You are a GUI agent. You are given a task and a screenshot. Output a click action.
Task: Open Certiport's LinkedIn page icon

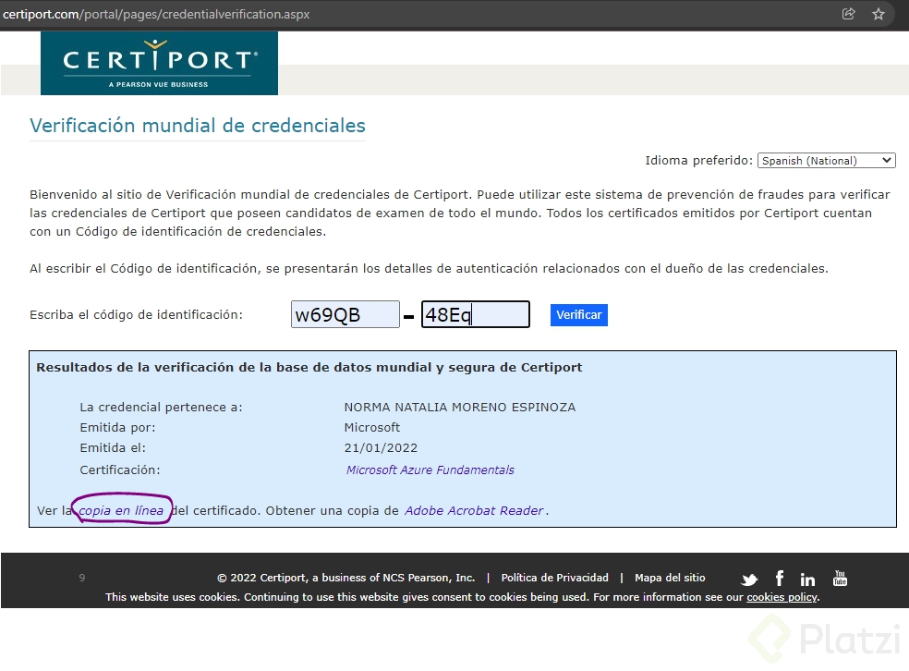point(807,579)
